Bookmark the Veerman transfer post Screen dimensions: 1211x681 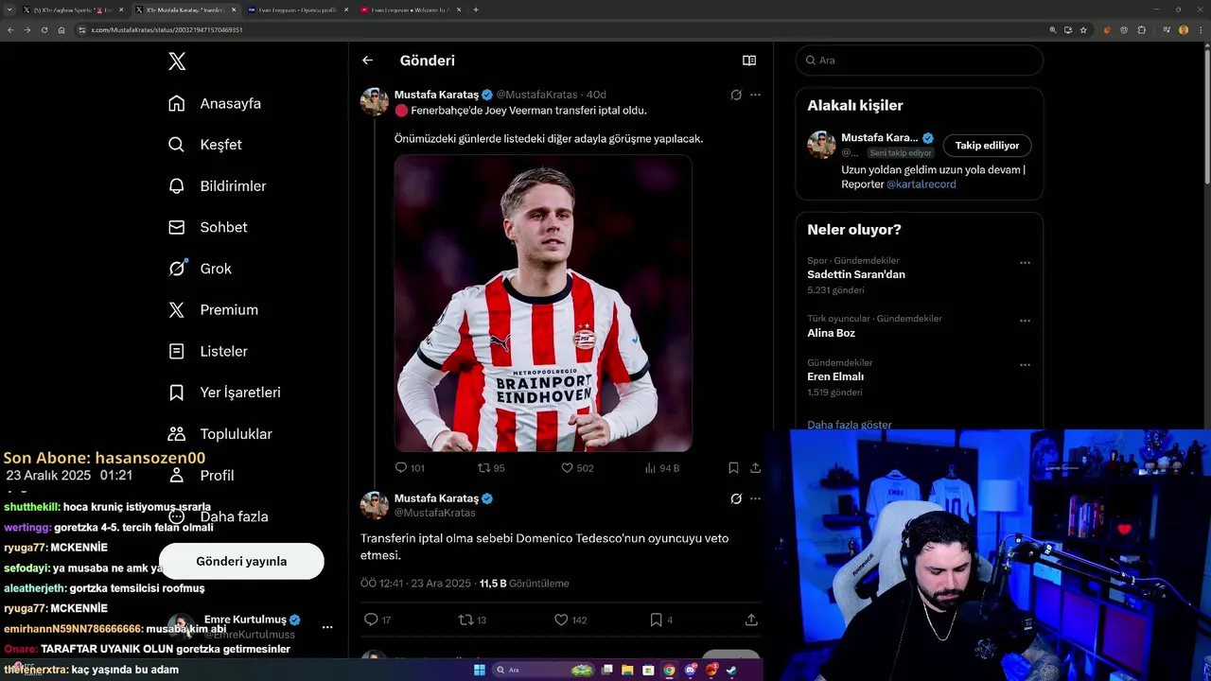733,468
